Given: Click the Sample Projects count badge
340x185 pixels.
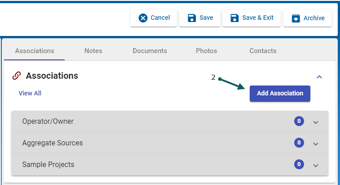Looking at the screenshot, I should [x=299, y=164].
